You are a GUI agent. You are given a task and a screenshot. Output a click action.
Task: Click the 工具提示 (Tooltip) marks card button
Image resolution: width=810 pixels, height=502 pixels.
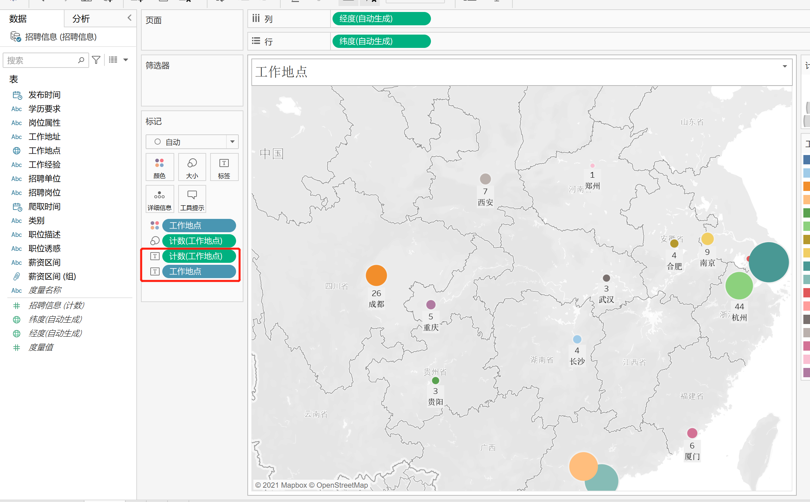click(x=192, y=200)
